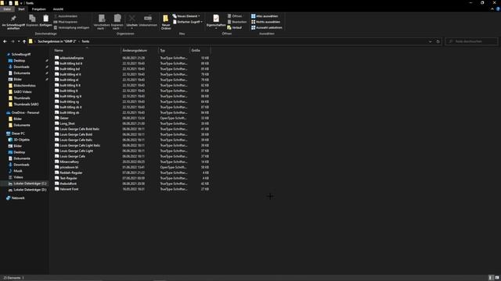
Task: Expand the address bar history dropdown
Action: coord(430,41)
